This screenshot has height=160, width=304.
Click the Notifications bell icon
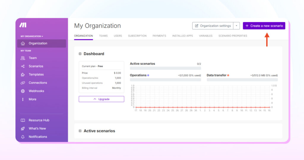(x=23, y=137)
